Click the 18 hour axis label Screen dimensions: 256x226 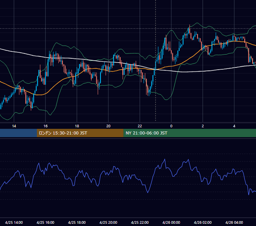coord(77,126)
